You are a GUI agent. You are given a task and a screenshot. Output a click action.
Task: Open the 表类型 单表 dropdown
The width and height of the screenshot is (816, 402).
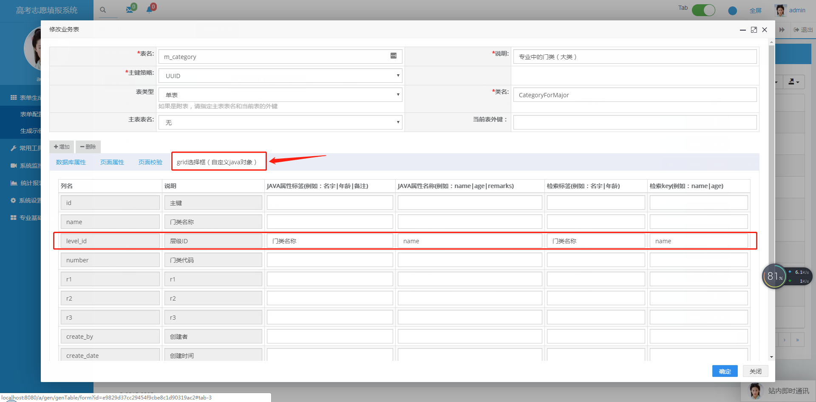pyautogui.click(x=280, y=95)
